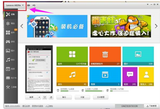Open the 工具箱 (Toolbox) sidebar item
160x109 pixels.
click(10, 87)
